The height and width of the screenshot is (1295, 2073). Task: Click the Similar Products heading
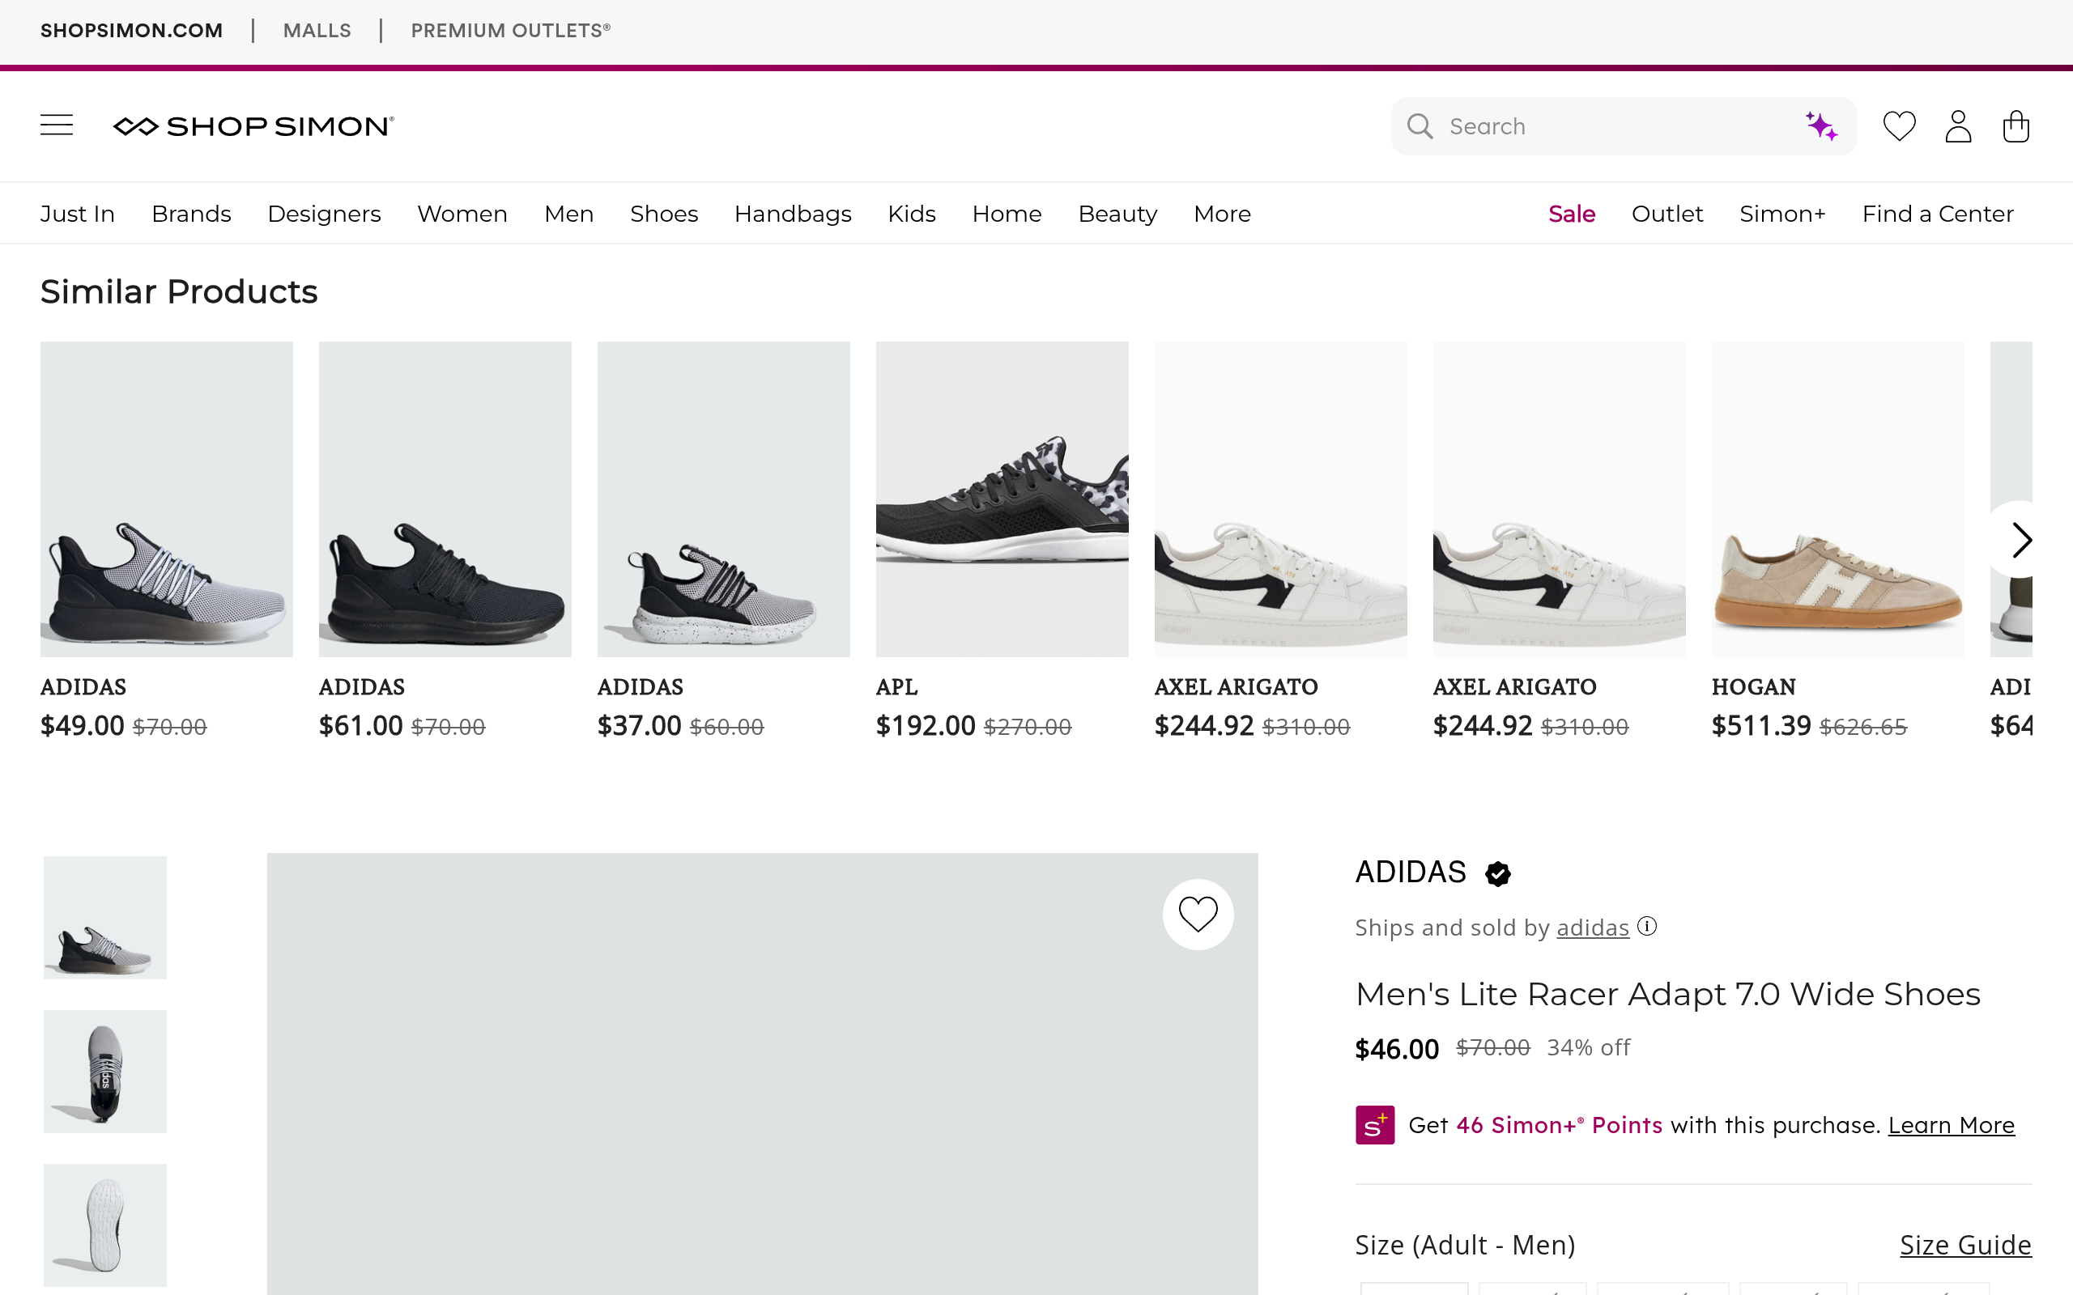[x=179, y=291]
